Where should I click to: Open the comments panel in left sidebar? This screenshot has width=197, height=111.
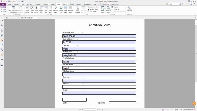pos(2,40)
